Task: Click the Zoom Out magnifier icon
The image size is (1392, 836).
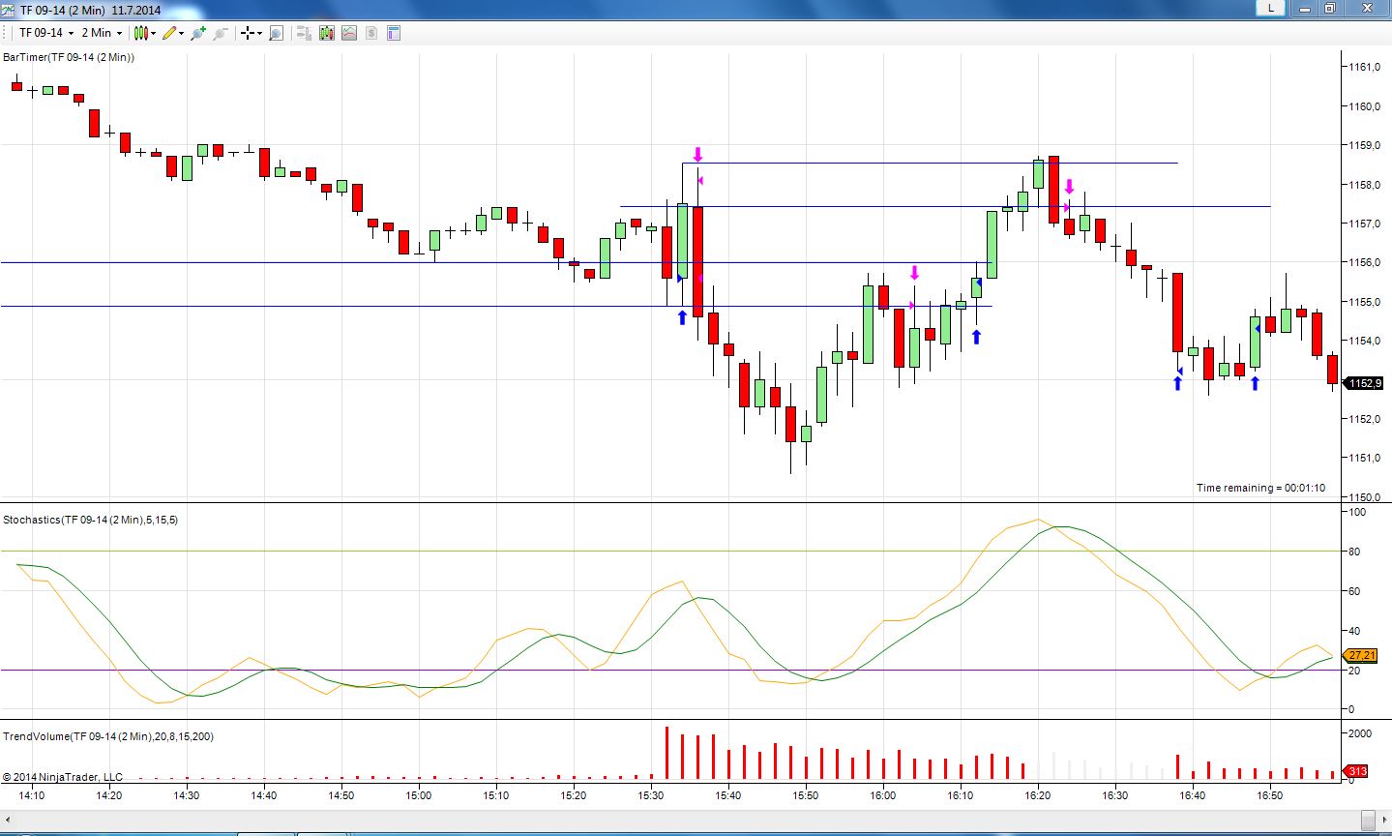Action: tap(220, 33)
